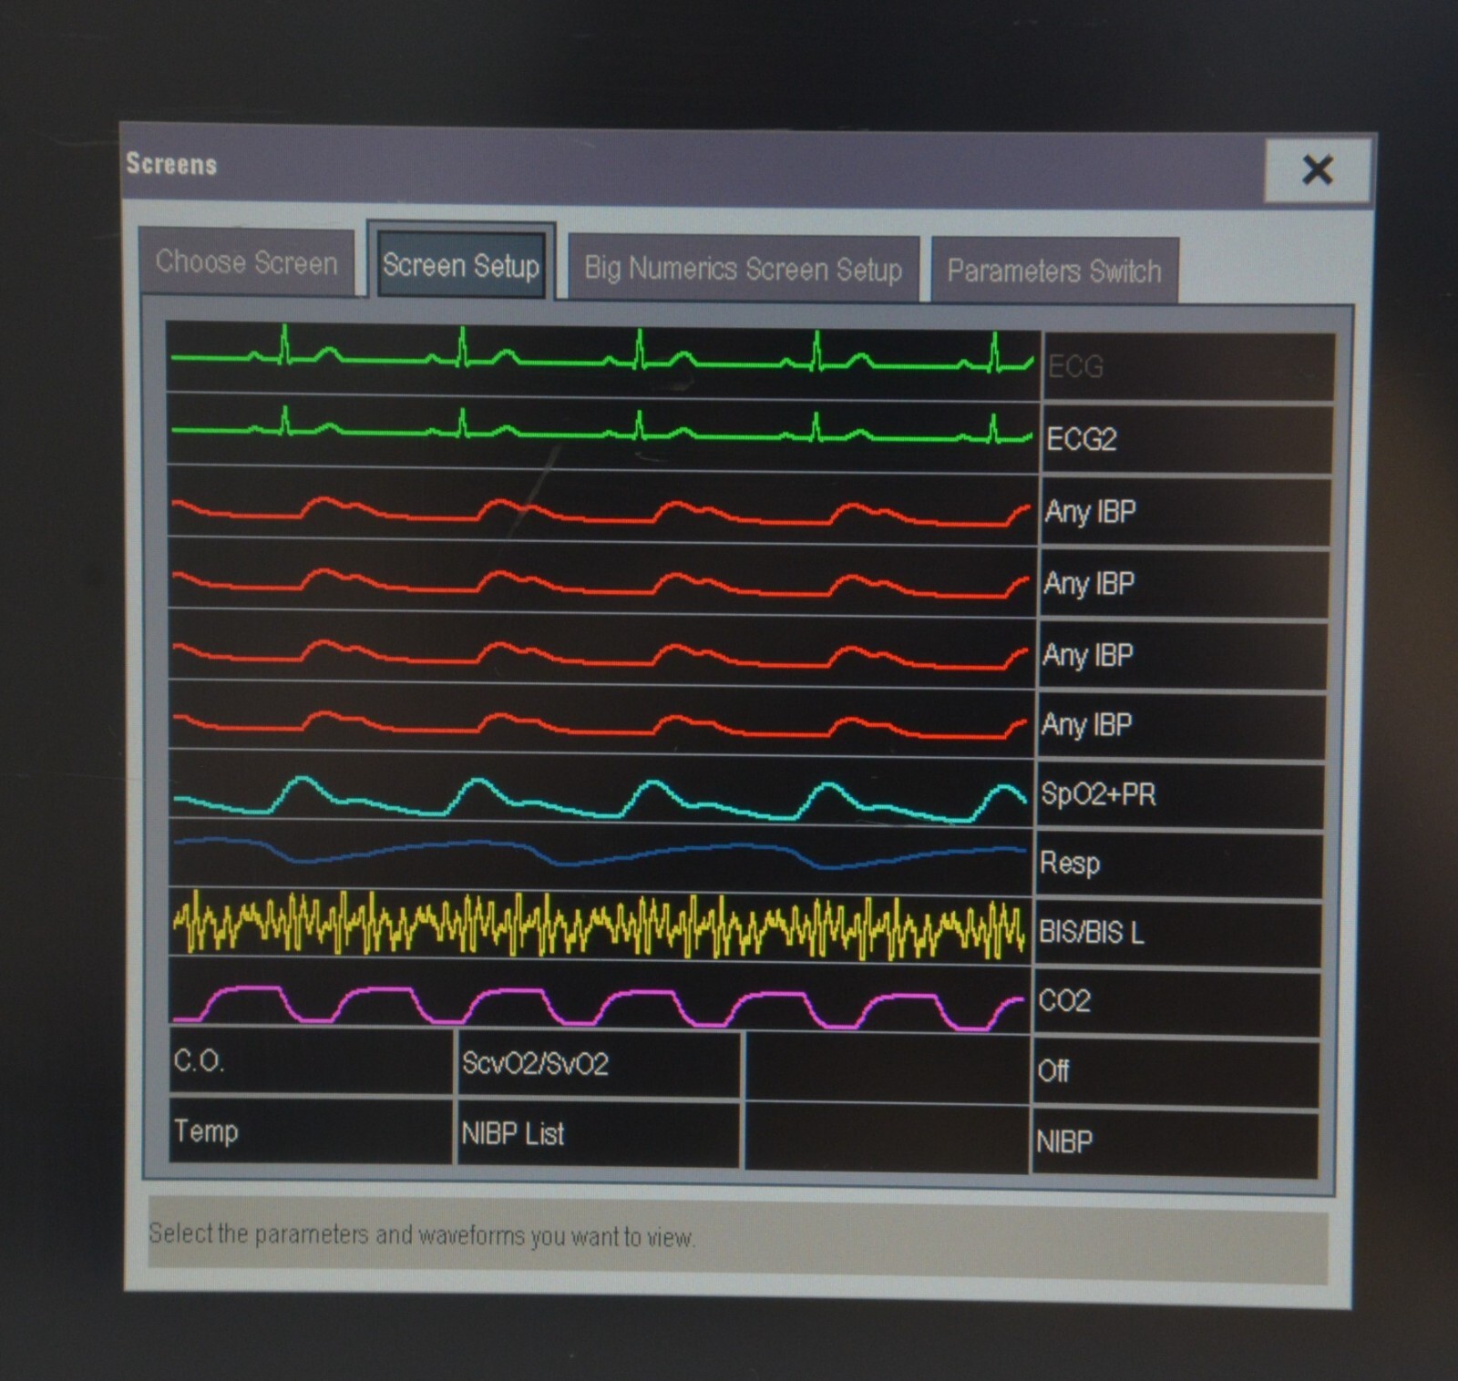Expand the Resp waveform selection
Image resolution: width=1458 pixels, height=1381 pixels.
pyautogui.click(x=1177, y=864)
